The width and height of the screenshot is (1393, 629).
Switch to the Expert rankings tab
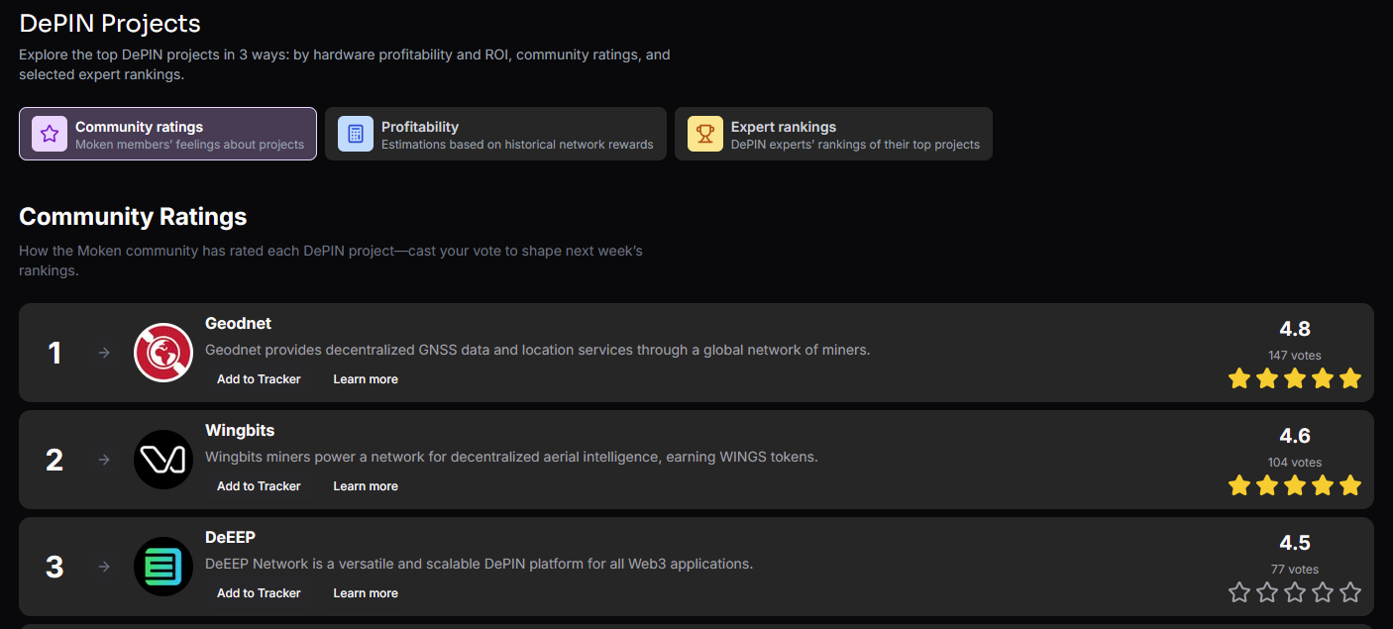point(834,134)
